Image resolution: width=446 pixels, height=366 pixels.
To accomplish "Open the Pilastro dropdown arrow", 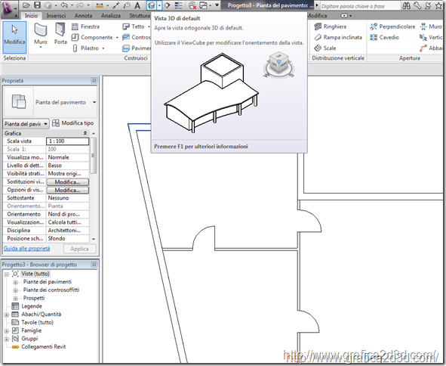I will pyautogui.click(x=103, y=48).
